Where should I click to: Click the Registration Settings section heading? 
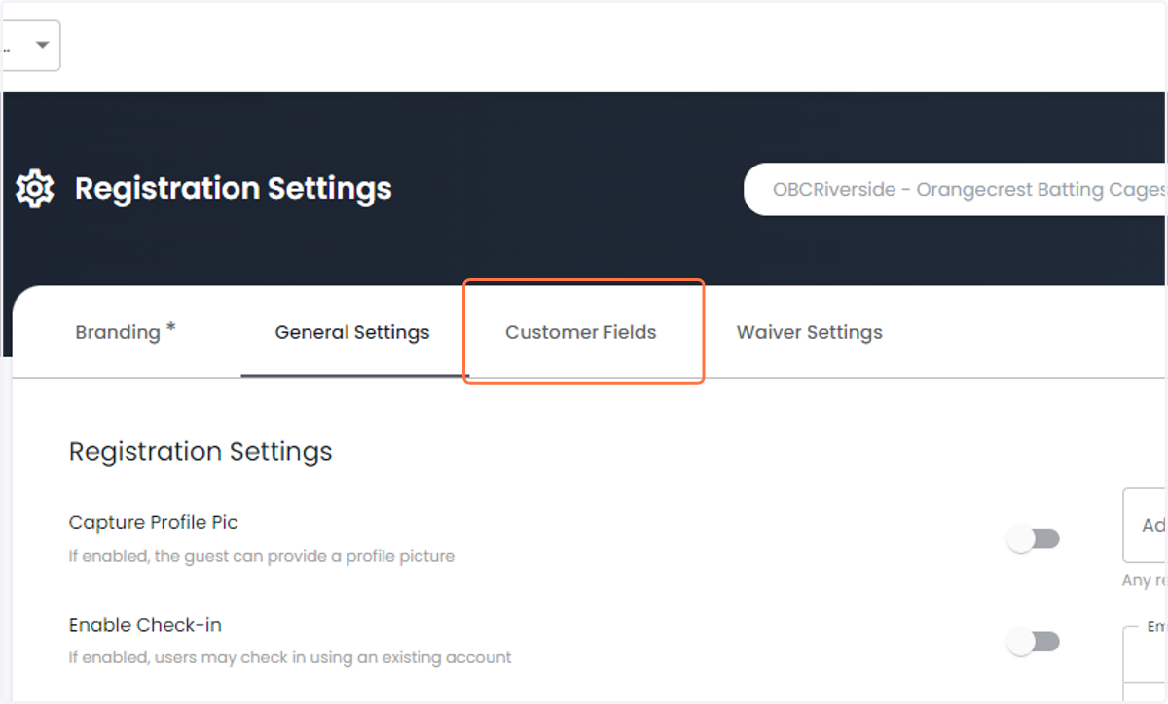pyautogui.click(x=201, y=452)
